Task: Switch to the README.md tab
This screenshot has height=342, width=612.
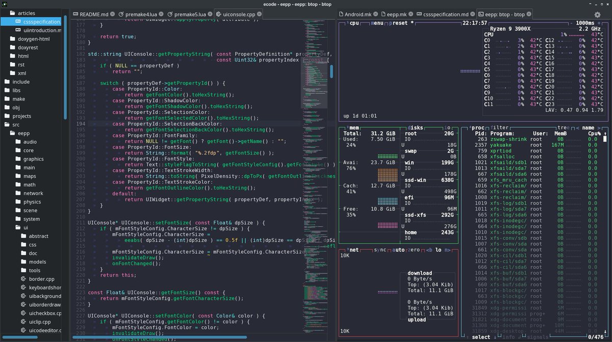Action: pos(93,14)
